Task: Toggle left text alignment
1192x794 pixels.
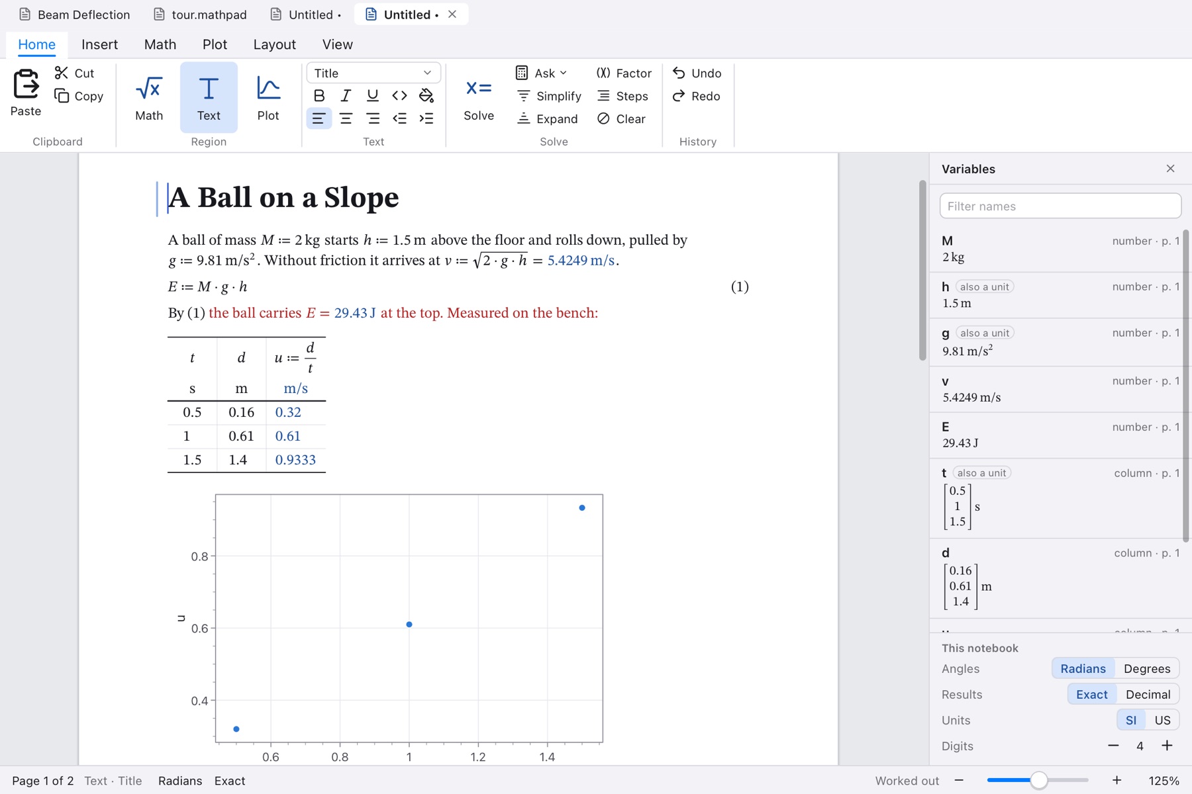Action: click(319, 118)
